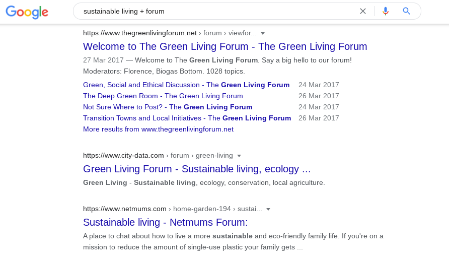Open 'The Deep Green Room' sublink
The image size is (449, 263).
pyautogui.click(x=163, y=96)
